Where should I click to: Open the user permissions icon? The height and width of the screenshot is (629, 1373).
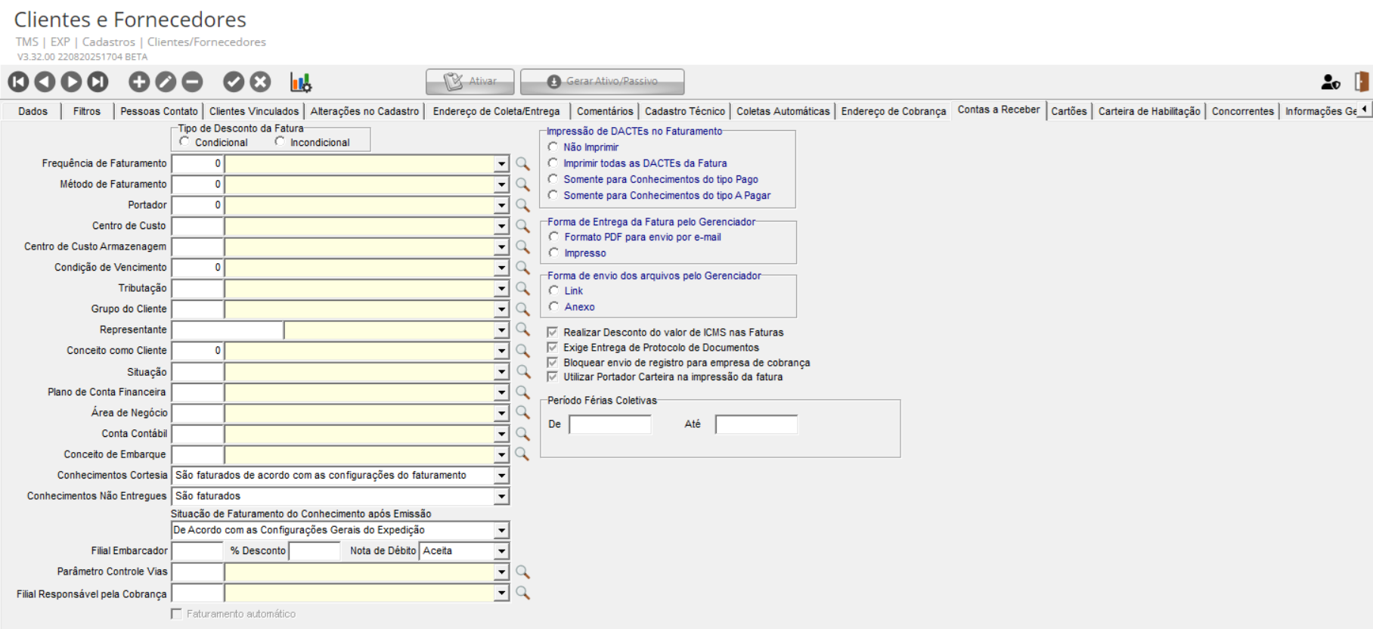point(1331,82)
